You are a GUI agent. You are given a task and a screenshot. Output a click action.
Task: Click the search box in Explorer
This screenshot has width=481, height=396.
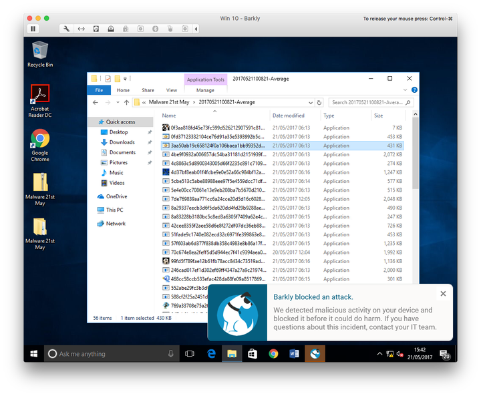point(371,102)
